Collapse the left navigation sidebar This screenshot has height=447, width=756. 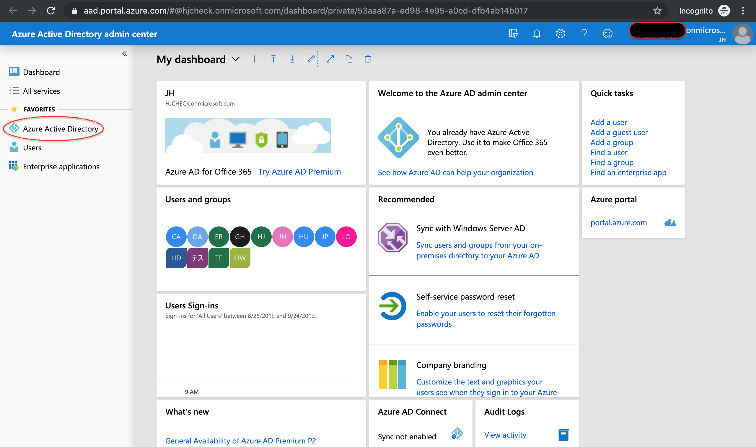point(125,54)
